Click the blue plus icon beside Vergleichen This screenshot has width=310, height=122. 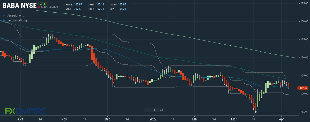coord(4,15)
